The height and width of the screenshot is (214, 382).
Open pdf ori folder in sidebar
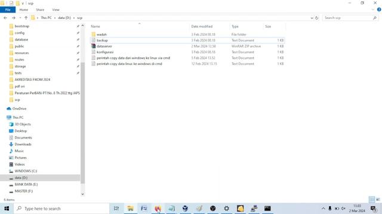[x=20, y=86]
